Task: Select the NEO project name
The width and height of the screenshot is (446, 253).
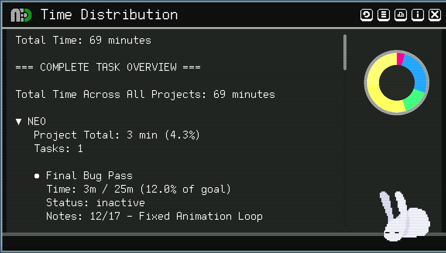Action: [x=37, y=122]
